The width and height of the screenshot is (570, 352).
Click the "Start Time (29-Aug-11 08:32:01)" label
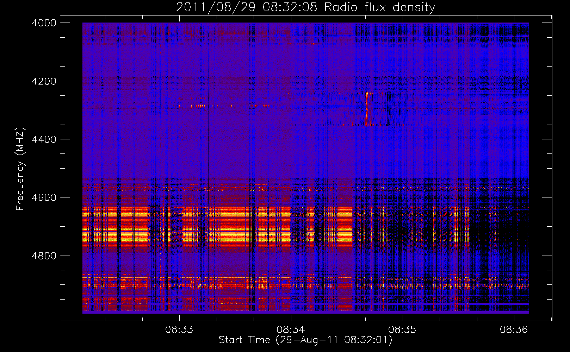click(x=305, y=340)
